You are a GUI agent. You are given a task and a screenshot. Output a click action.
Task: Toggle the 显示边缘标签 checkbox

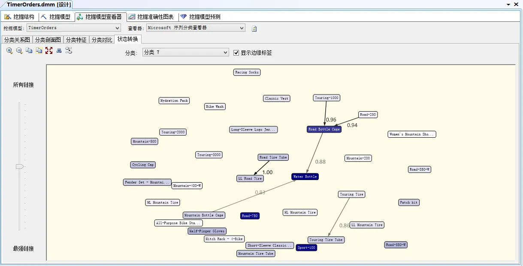236,53
